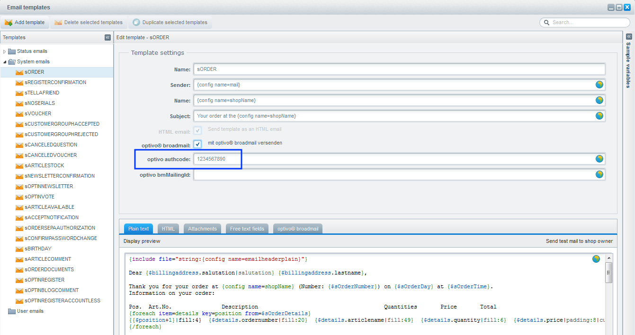
Task: Click the sender Name field with shopName
Action: coord(399,100)
